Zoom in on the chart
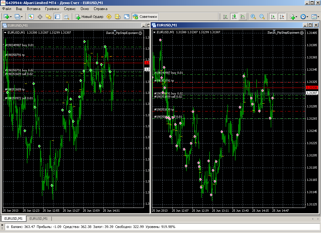 tap(253, 17)
